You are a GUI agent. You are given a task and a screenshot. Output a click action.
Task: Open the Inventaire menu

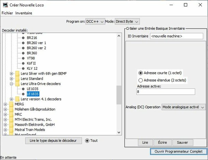click(24, 13)
